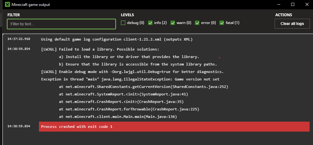The width and height of the screenshot is (313, 145).
Task: Click '[LWJGL] Failed to load a library' line
Action: coord(100,49)
